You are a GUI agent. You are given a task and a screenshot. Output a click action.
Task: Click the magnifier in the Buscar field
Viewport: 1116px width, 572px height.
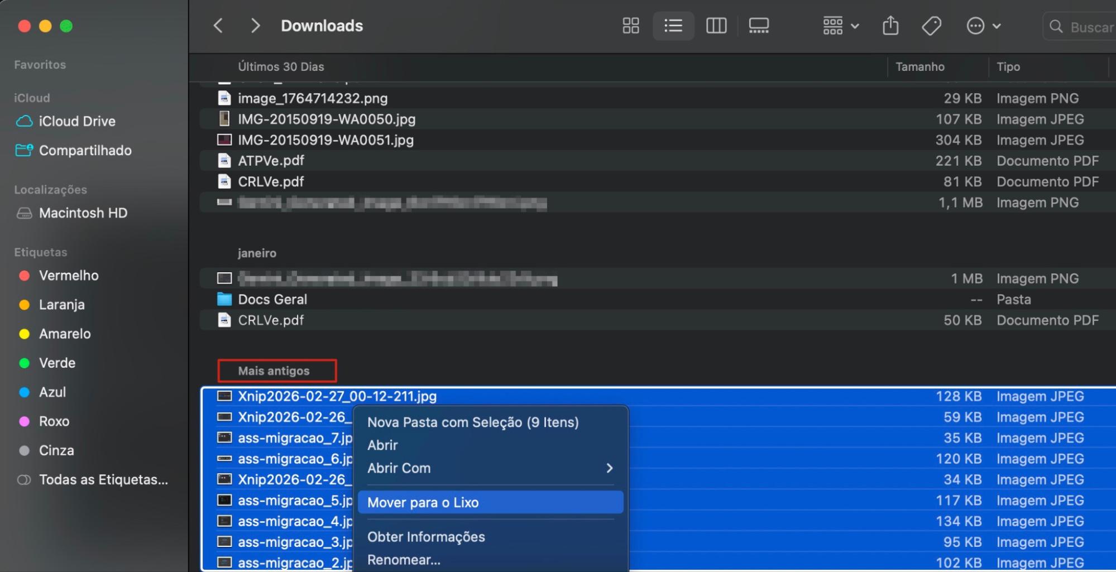click(x=1055, y=26)
